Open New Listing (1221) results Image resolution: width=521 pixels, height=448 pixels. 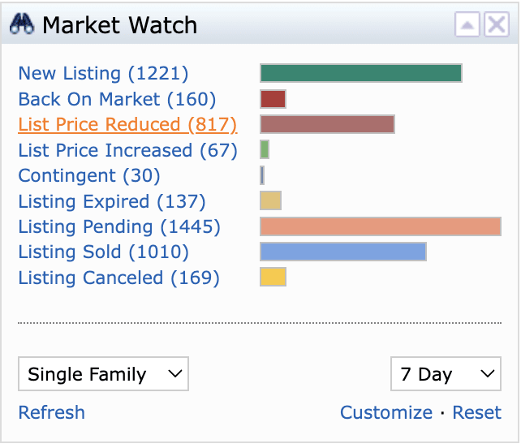click(103, 73)
